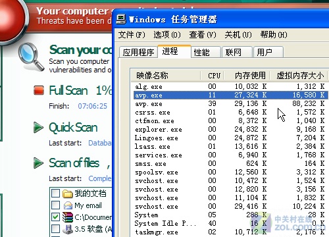
Task: Select the alg.exe process row
Action: tap(230, 86)
